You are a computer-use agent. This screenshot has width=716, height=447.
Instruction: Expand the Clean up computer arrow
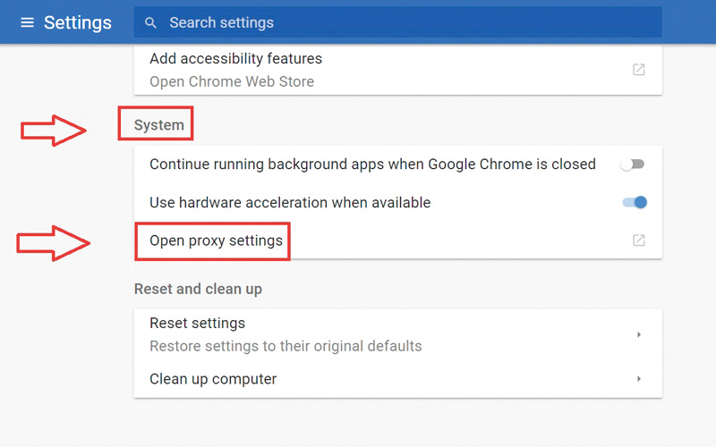tap(638, 379)
